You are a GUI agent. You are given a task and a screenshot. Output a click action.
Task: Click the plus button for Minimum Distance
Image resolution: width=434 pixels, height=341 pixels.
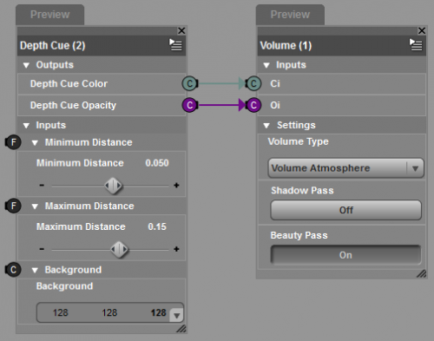[x=176, y=185]
